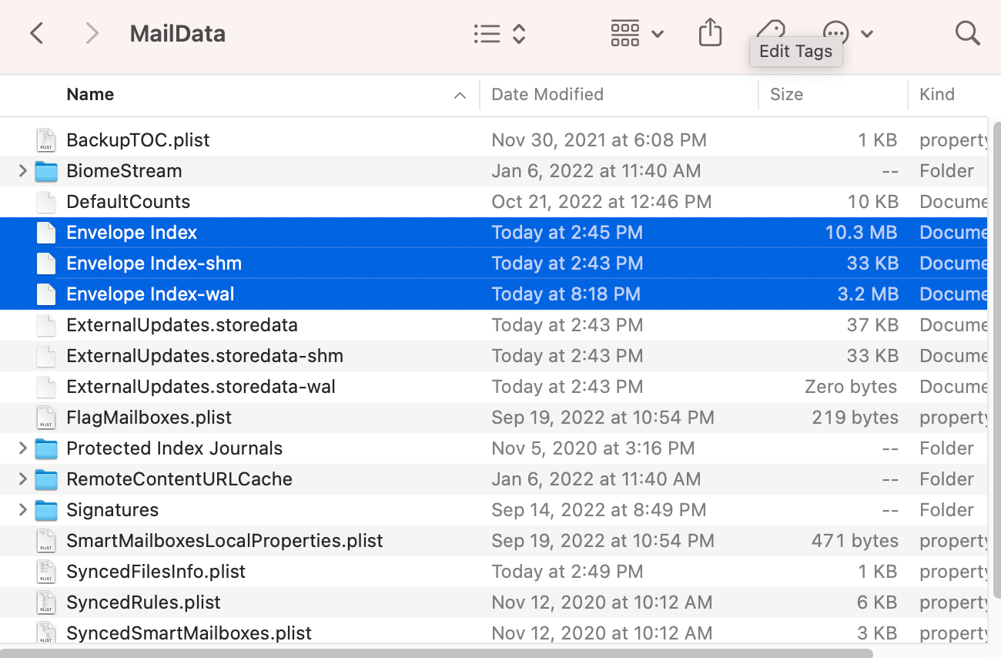Click the Protected Index Journals folder icon
The width and height of the screenshot is (1001, 658).
tap(46, 448)
